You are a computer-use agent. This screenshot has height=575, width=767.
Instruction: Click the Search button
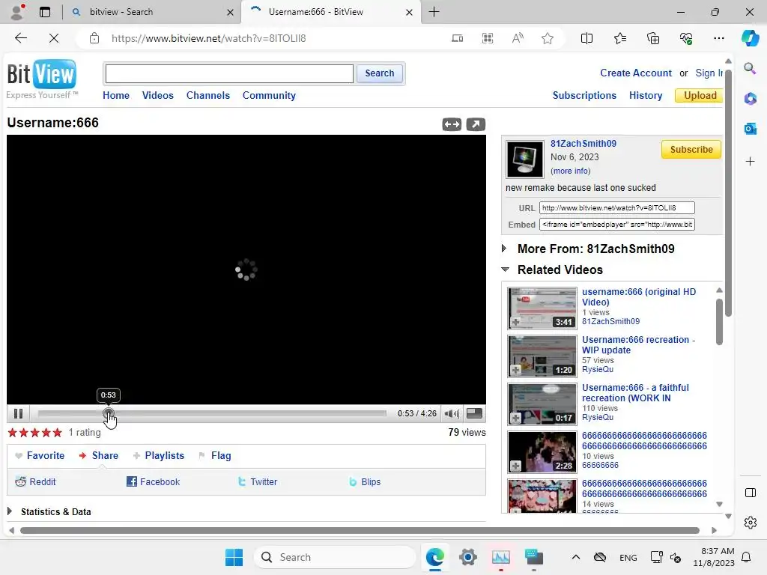click(379, 73)
